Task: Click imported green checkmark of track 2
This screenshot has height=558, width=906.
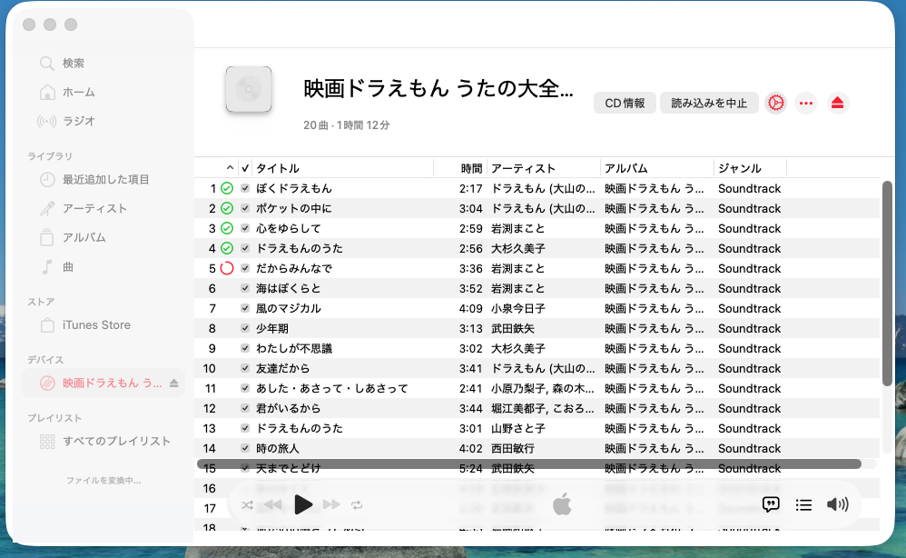Action: pos(227,208)
